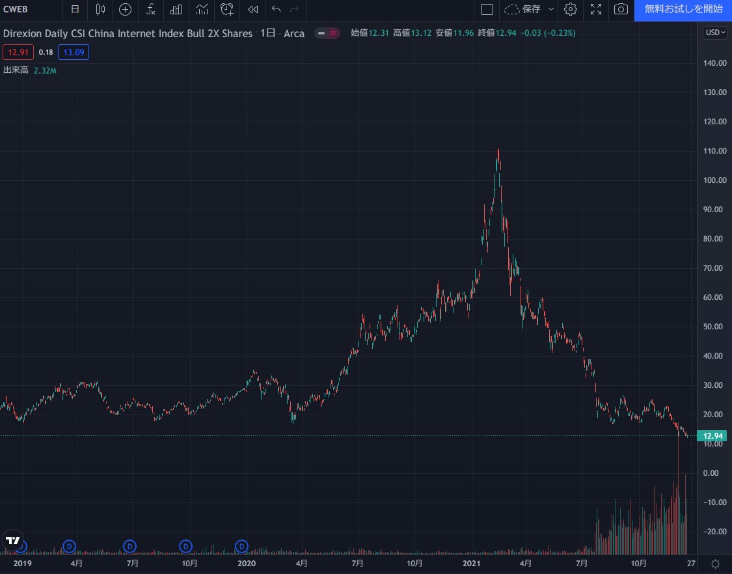
Task: Select the Direxion Daily CSI China Internet title
Action: [128, 33]
